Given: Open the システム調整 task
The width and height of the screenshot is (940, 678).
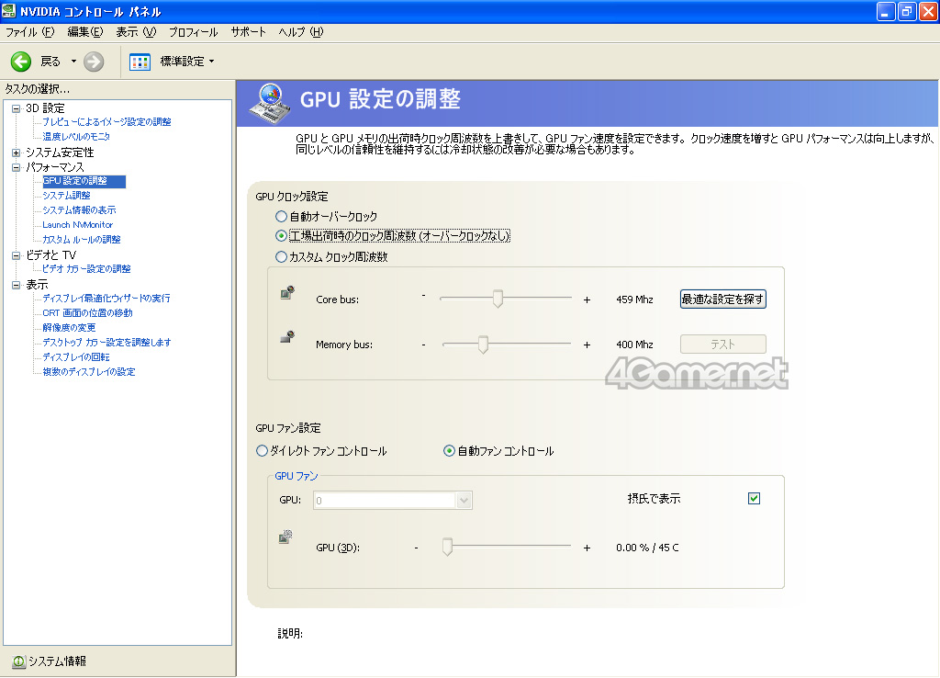Looking at the screenshot, I should [x=66, y=196].
